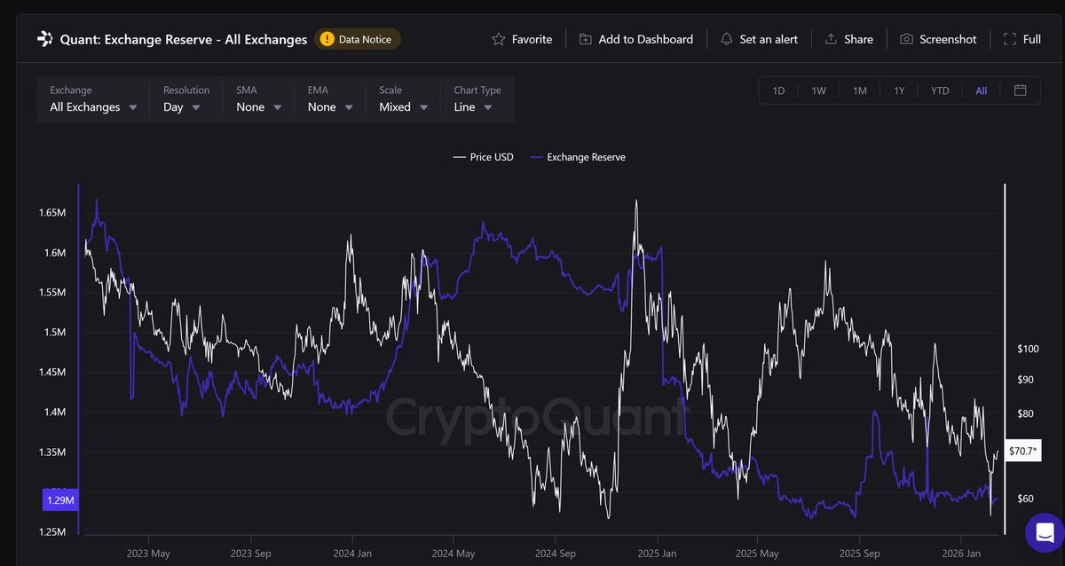Click the Share upload icon

tap(832, 39)
